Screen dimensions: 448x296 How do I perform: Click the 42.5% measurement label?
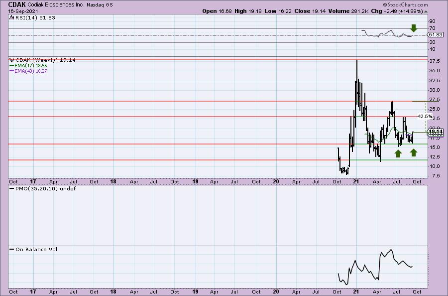(x=425, y=117)
